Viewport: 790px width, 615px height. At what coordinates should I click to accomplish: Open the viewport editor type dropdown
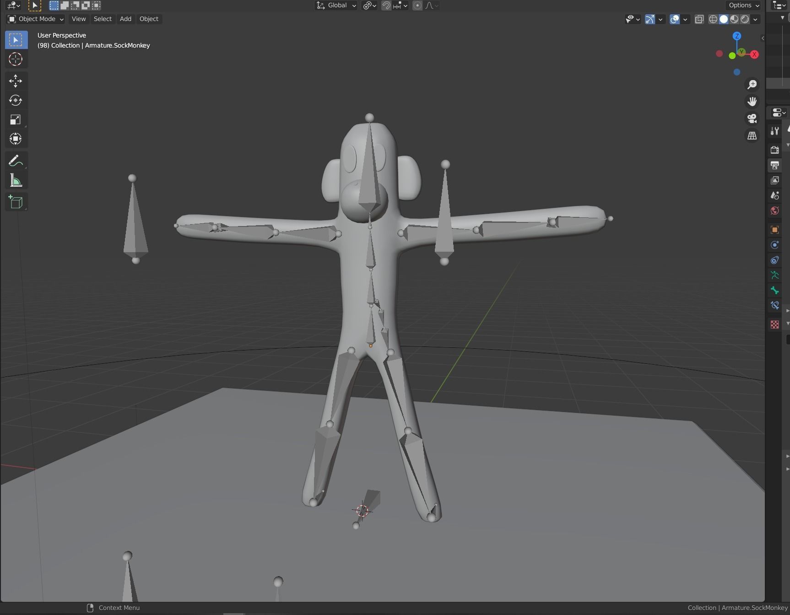(x=14, y=5)
